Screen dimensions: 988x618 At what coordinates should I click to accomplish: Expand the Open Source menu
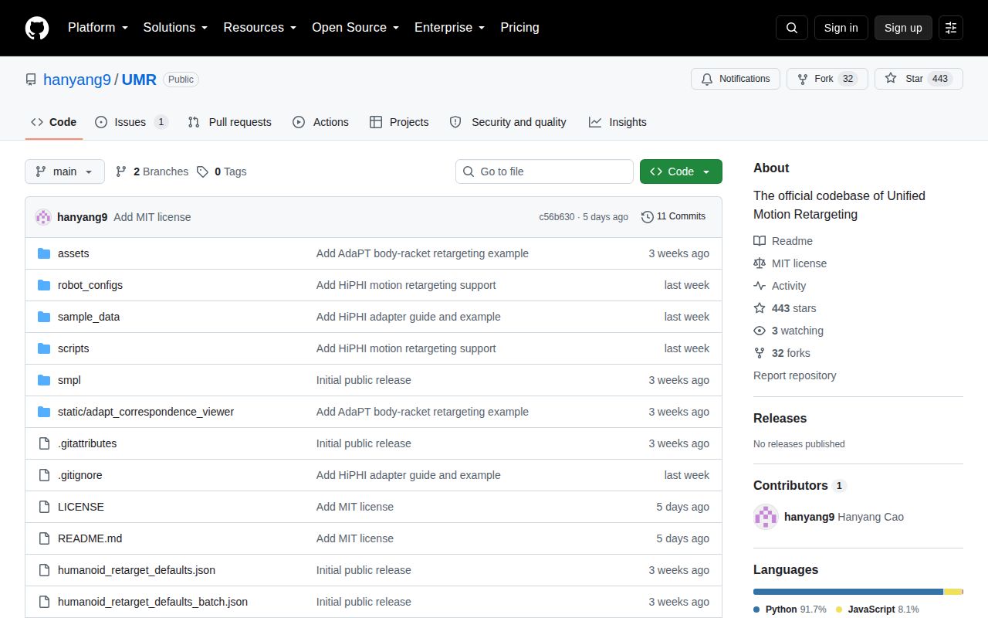355,28
